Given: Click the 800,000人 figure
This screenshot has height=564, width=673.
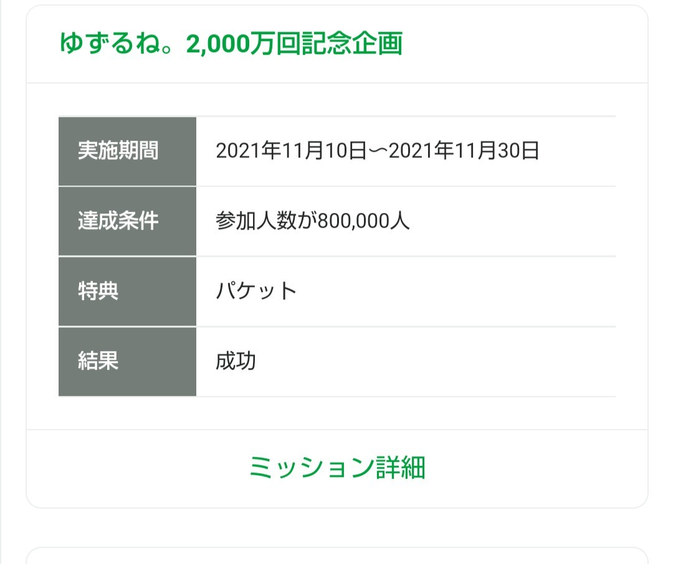Looking at the screenshot, I should point(363,222).
